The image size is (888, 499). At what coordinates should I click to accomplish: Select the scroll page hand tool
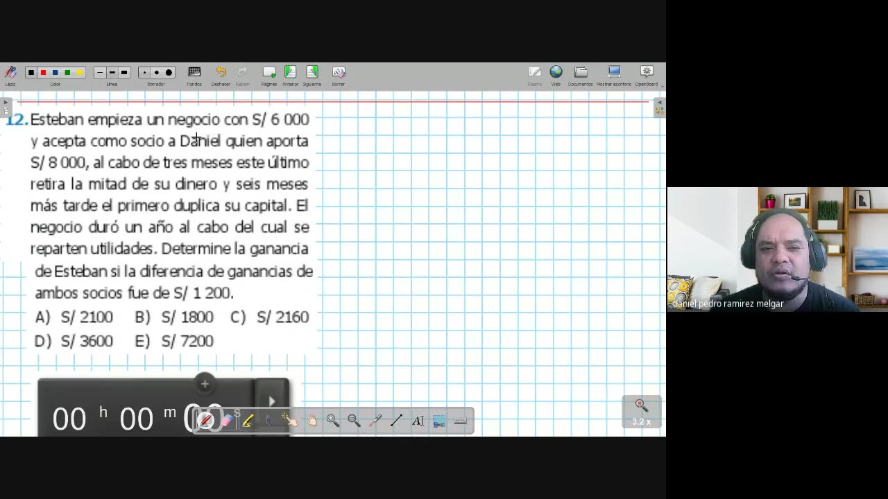(x=311, y=420)
